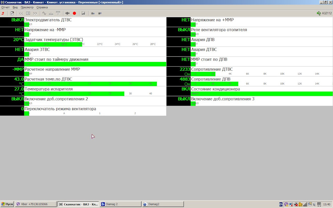Select the sine wave graph icon
The image size is (333, 208).
tap(44, 14)
